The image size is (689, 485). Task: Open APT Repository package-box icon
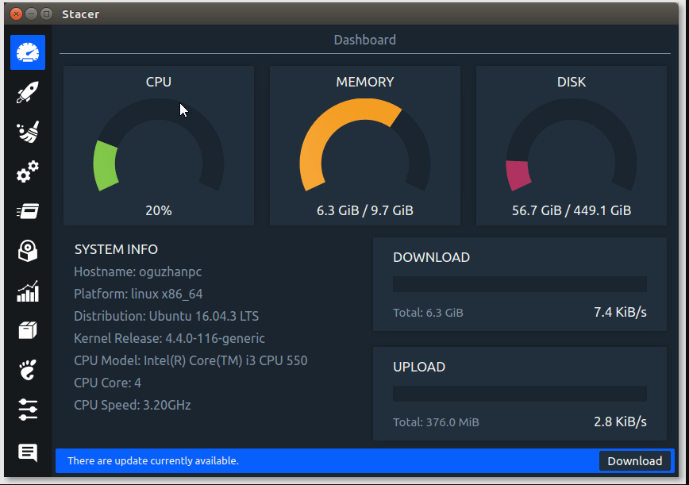point(28,330)
